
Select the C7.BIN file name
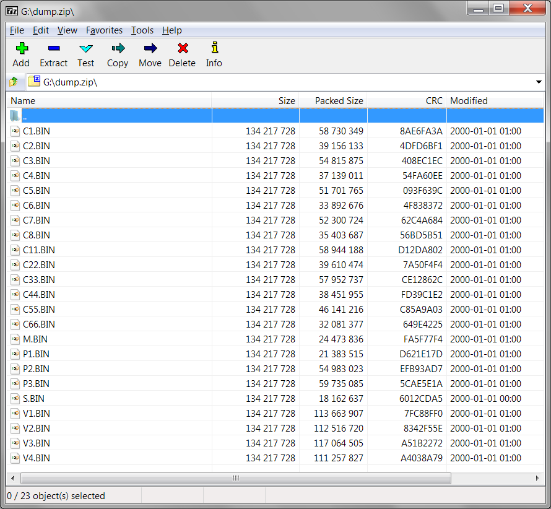(x=36, y=220)
